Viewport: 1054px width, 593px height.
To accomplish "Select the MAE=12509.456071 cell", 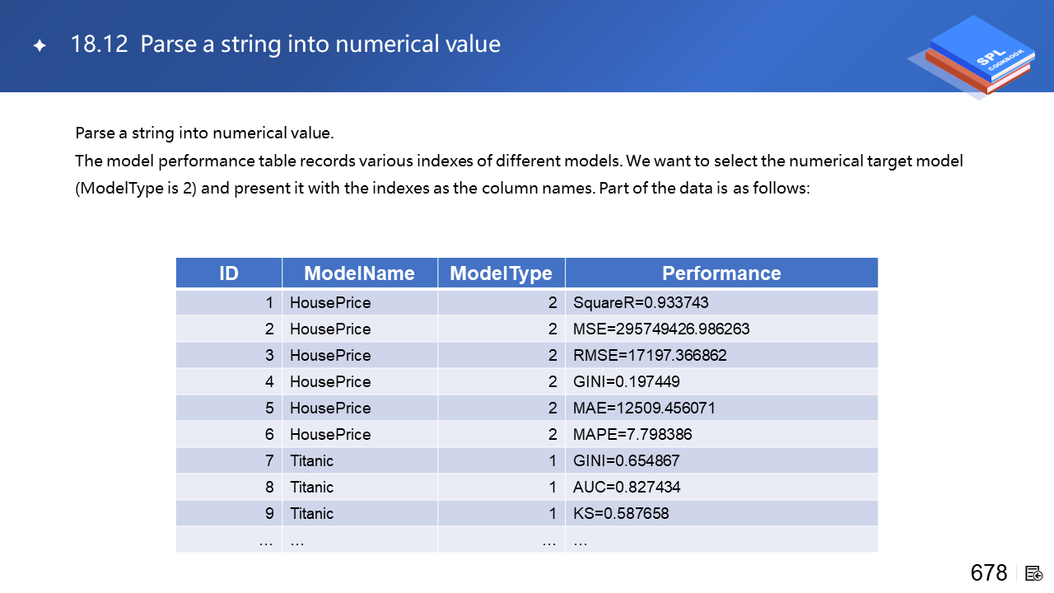I will coord(644,408).
